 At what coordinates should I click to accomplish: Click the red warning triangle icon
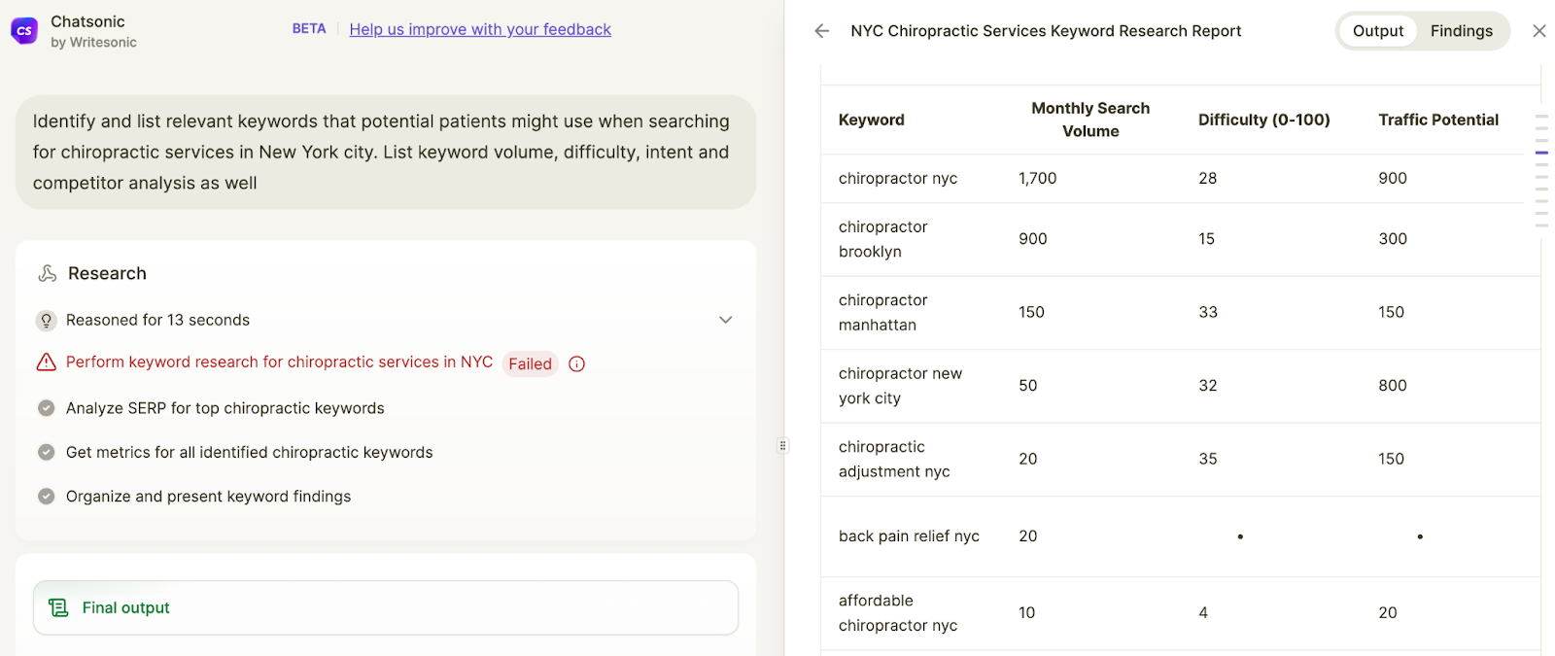[46, 363]
